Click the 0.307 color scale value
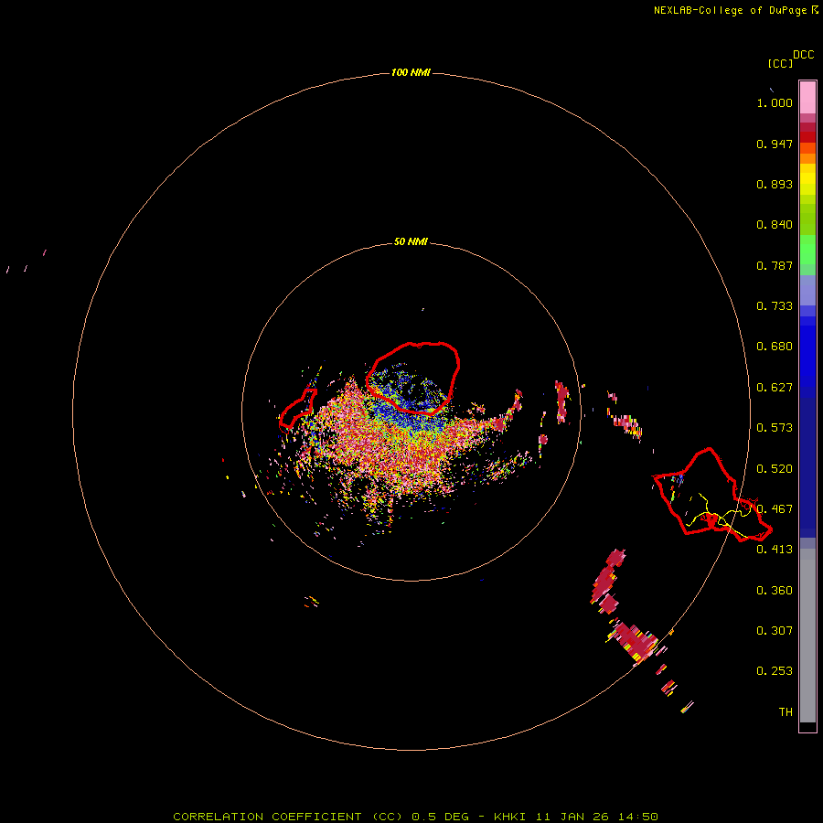Screen dimensions: 823x823 [775, 631]
